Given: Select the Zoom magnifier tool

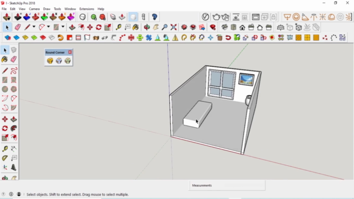Looking at the screenshot, I should (x=165, y=27).
